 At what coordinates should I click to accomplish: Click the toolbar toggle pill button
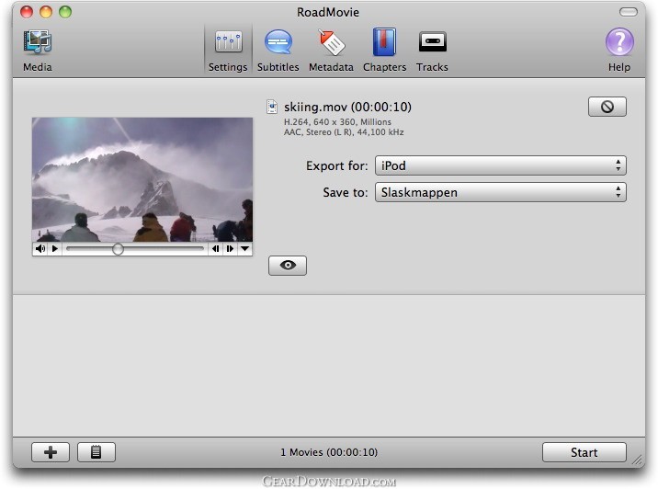pyautogui.click(x=629, y=12)
